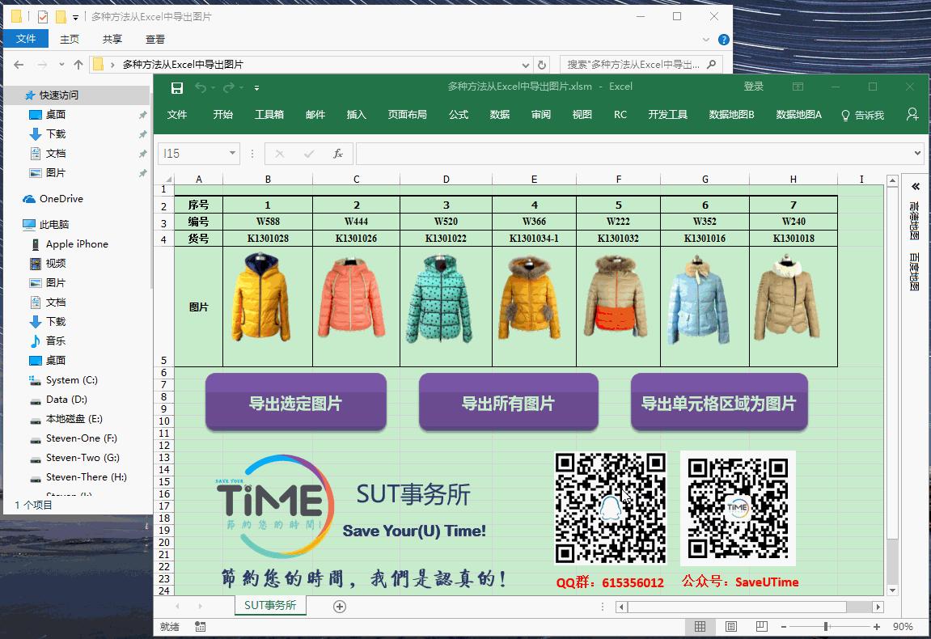Click the 导出选定图片 button

[296, 403]
